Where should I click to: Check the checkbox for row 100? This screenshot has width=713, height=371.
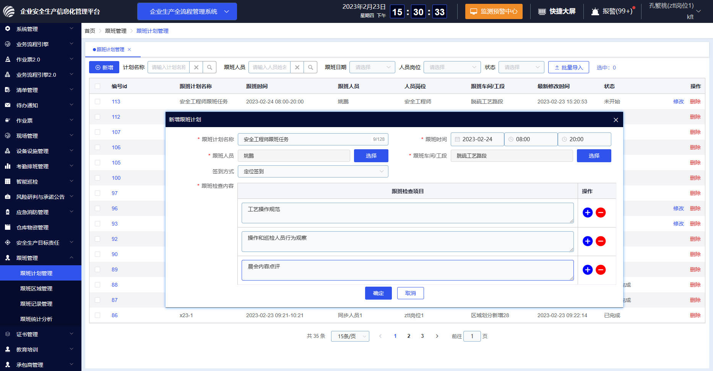(x=97, y=178)
